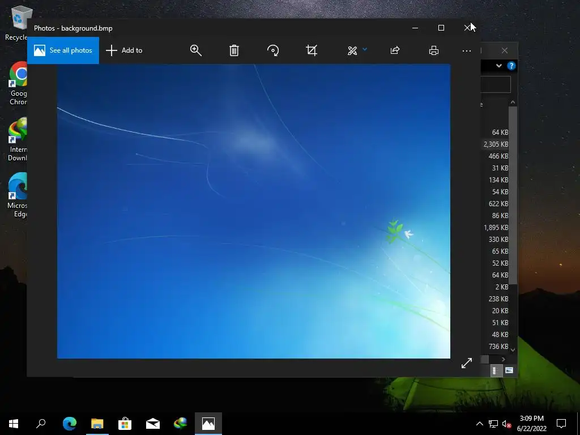Open the notification center icon
The width and height of the screenshot is (580, 435).
(x=561, y=424)
